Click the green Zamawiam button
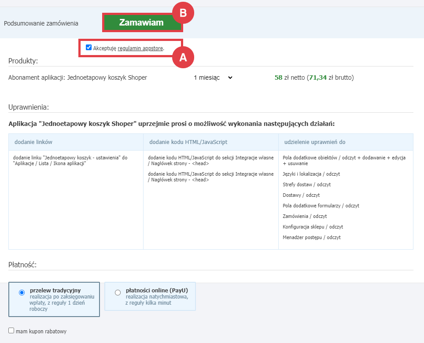Image resolution: width=424 pixels, height=343 pixels. pyautogui.click(x=141, y=22)
